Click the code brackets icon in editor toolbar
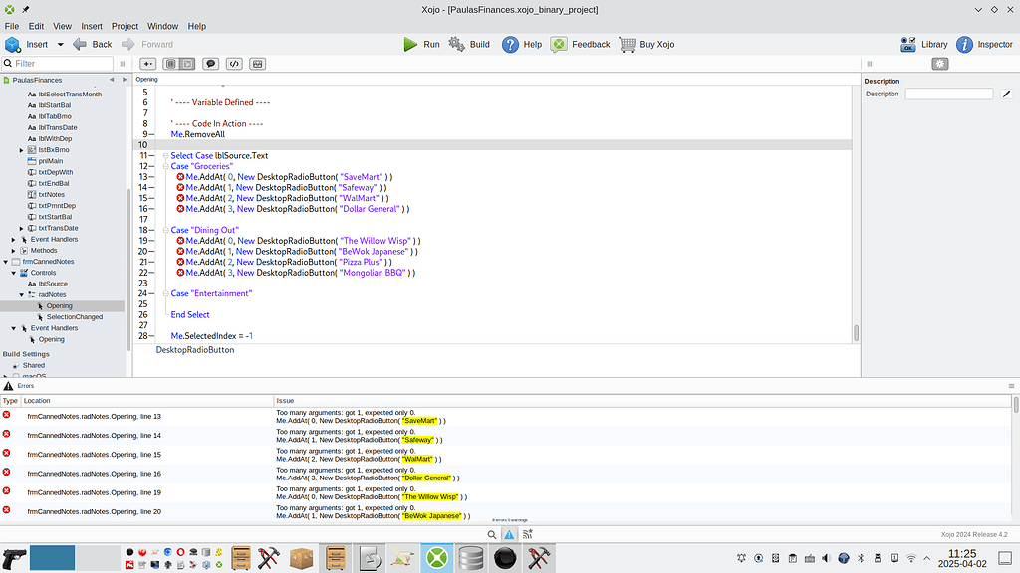 point(234,64)
